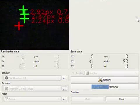The image size is (140, 105).
Task: Open the Options dialog
Action: (105, 80)
